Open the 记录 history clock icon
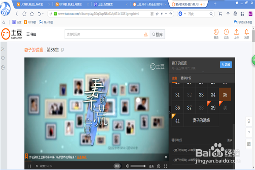The width and height of the screenshot is (255, 170). 226,34
